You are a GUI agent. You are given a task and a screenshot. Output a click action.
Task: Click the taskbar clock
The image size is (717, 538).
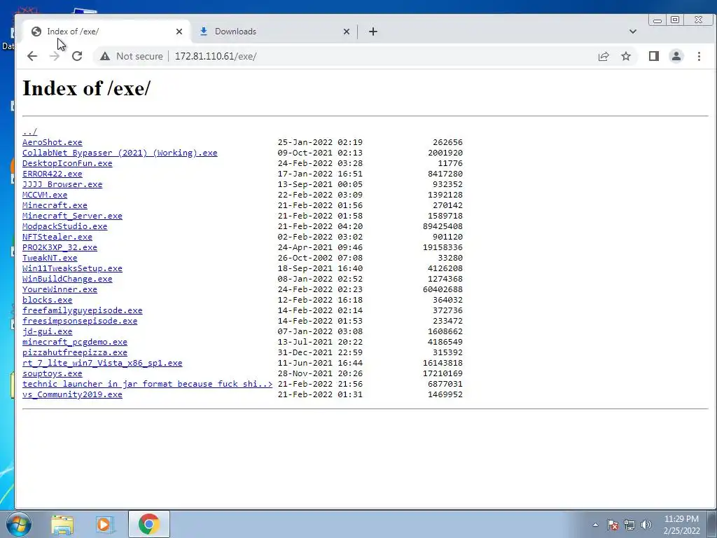coord(681,525)
